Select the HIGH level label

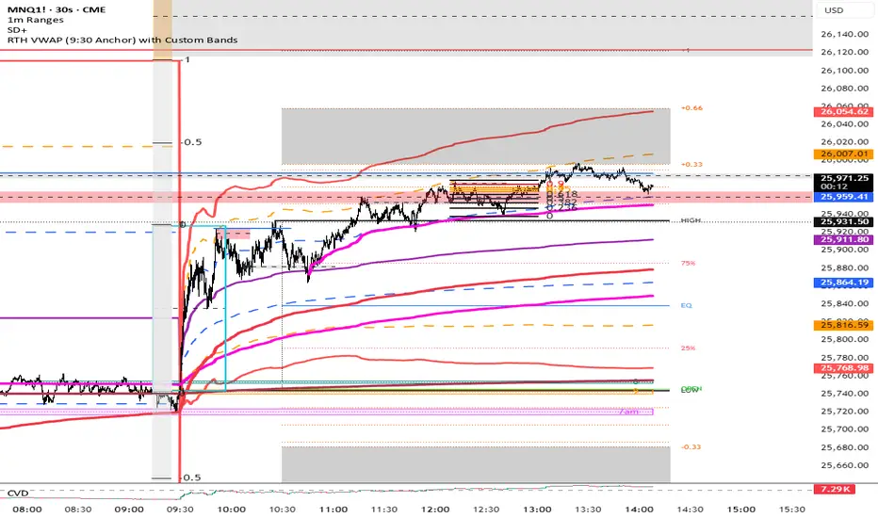(x=691, y=220)
